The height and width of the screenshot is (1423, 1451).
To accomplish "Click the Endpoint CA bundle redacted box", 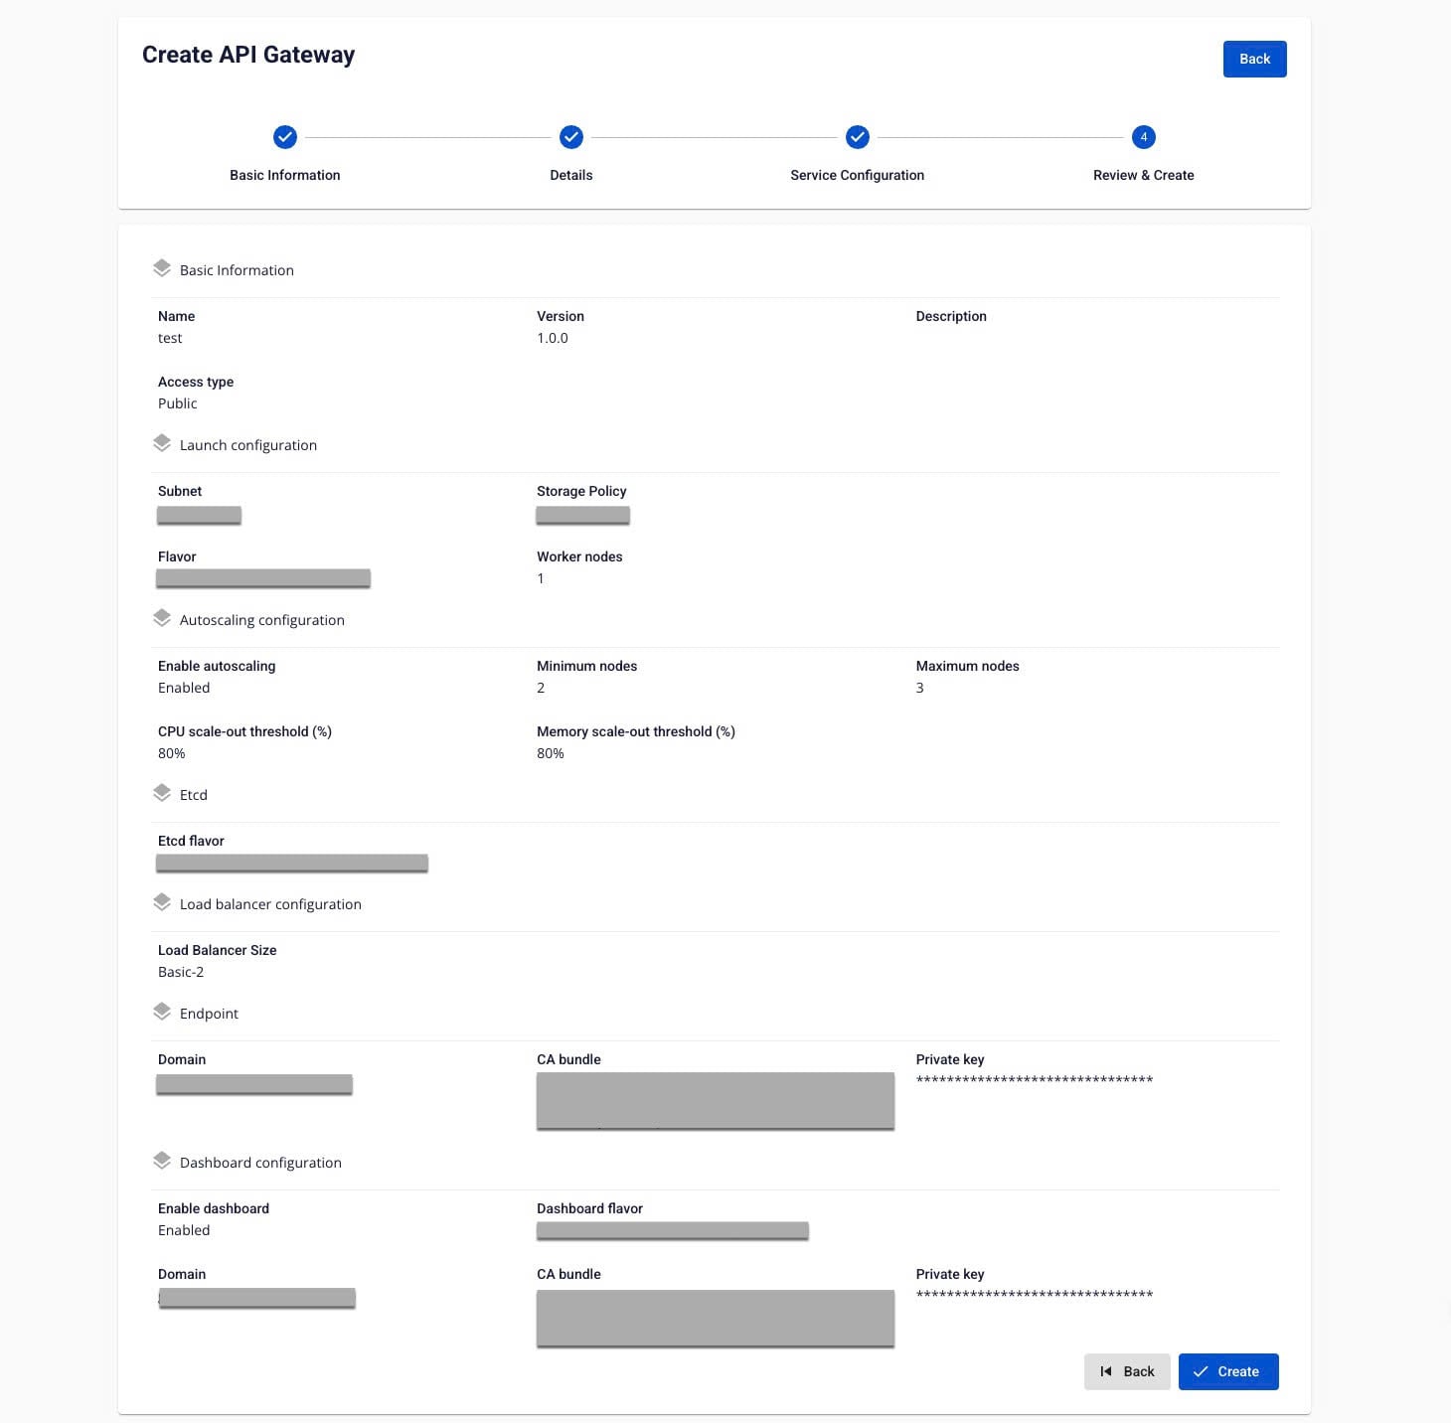I will pyautogui.click(x=716, y=1100).
